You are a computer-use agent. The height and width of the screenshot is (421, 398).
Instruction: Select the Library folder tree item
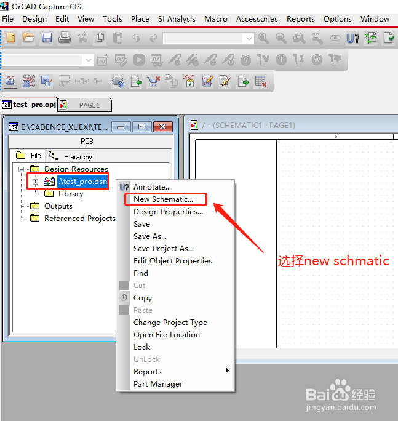(x=71, y=194)
